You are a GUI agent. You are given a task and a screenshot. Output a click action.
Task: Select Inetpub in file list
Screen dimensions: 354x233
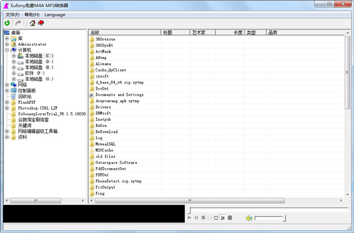[103, 119]
